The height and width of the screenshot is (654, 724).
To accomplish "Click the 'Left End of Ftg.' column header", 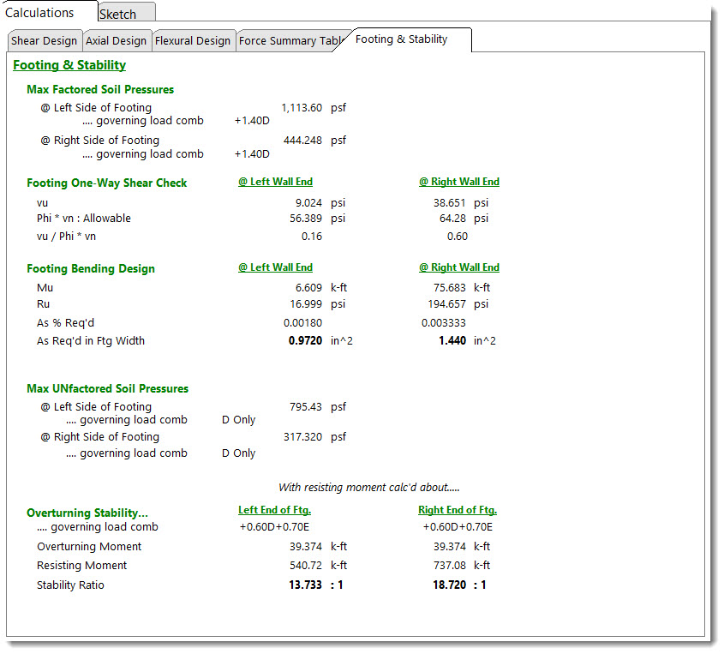I will point(274,510).
